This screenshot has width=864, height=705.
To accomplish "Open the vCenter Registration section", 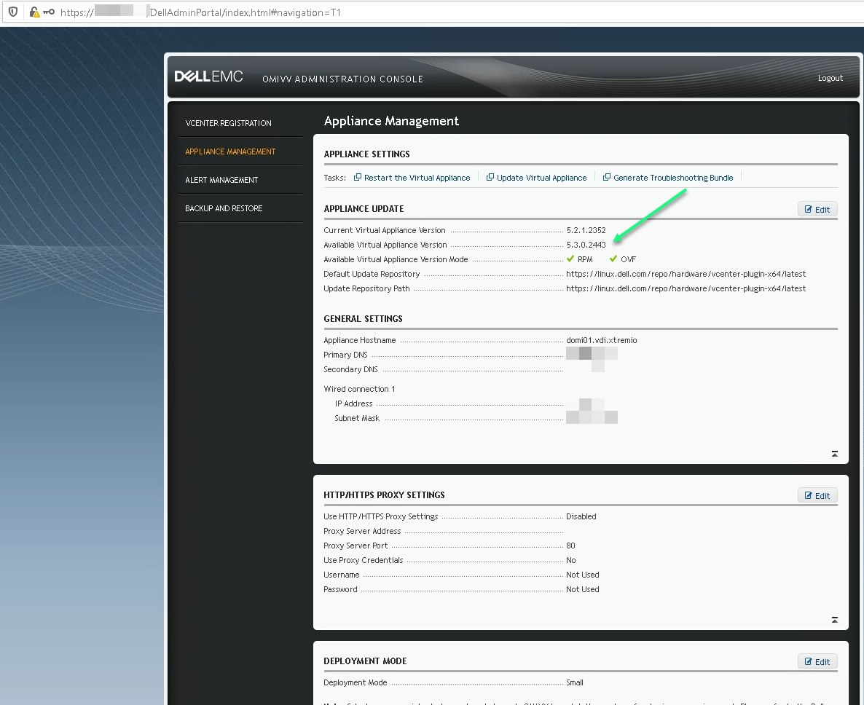I will 228,123.
